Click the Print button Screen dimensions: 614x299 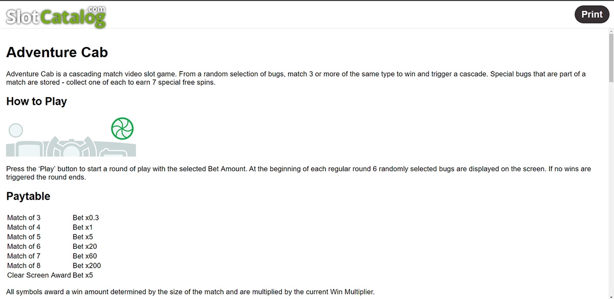pyautogui.click(x=592, y=14)
